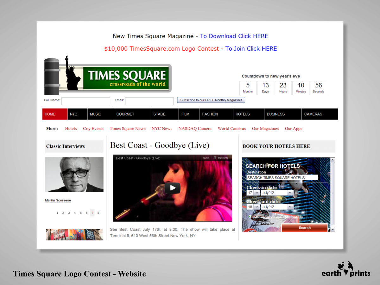Open the Martin Scorsese interview link
This screenshot has width=380, height=285.
pyautogui.click(x=58, y=200)
